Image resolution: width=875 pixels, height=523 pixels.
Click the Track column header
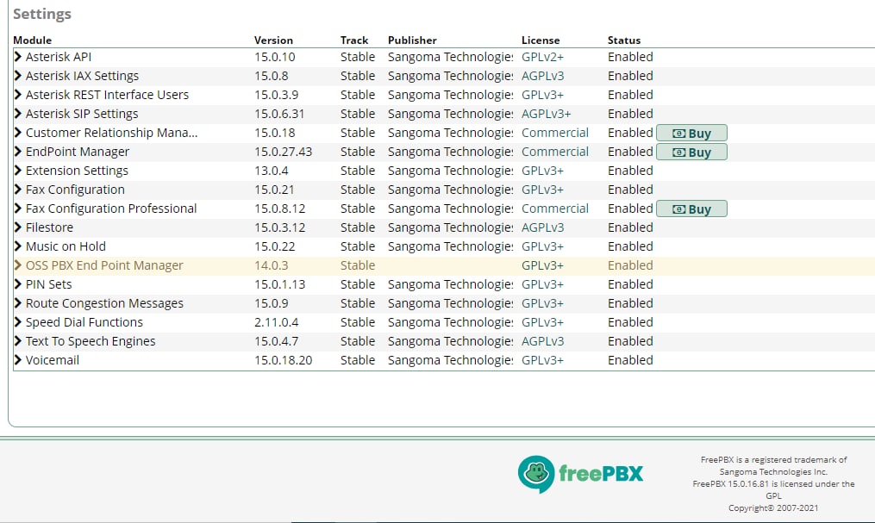click(x=354, y=40)
